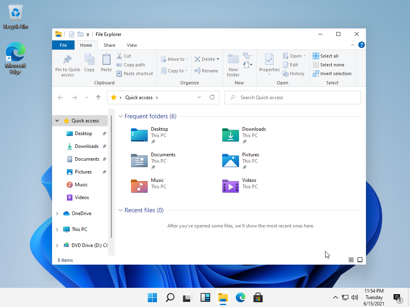Open the Pictures folder tile

241,161
